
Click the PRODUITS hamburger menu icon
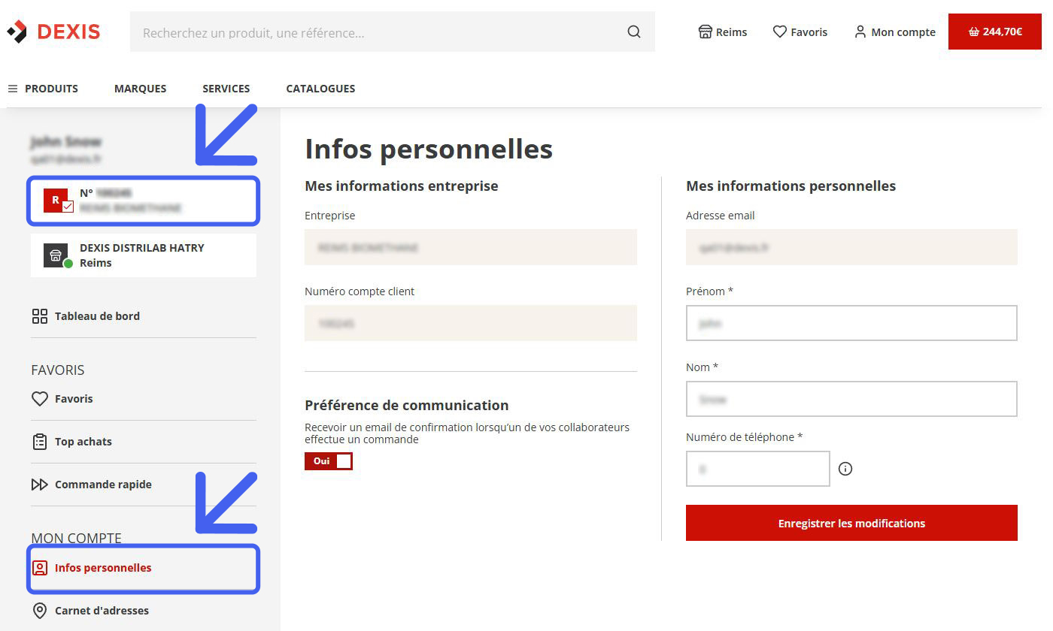pos(13,89)
